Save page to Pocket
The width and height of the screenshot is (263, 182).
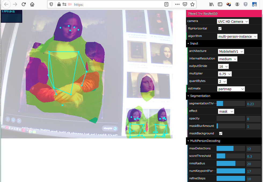[185, 4]
